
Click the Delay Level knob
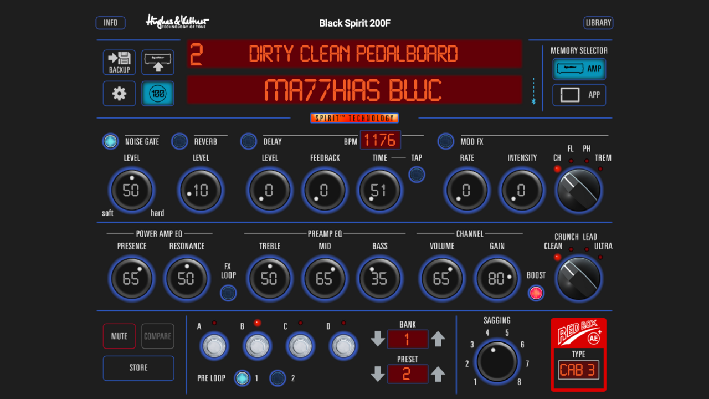(x=269, y=190)
